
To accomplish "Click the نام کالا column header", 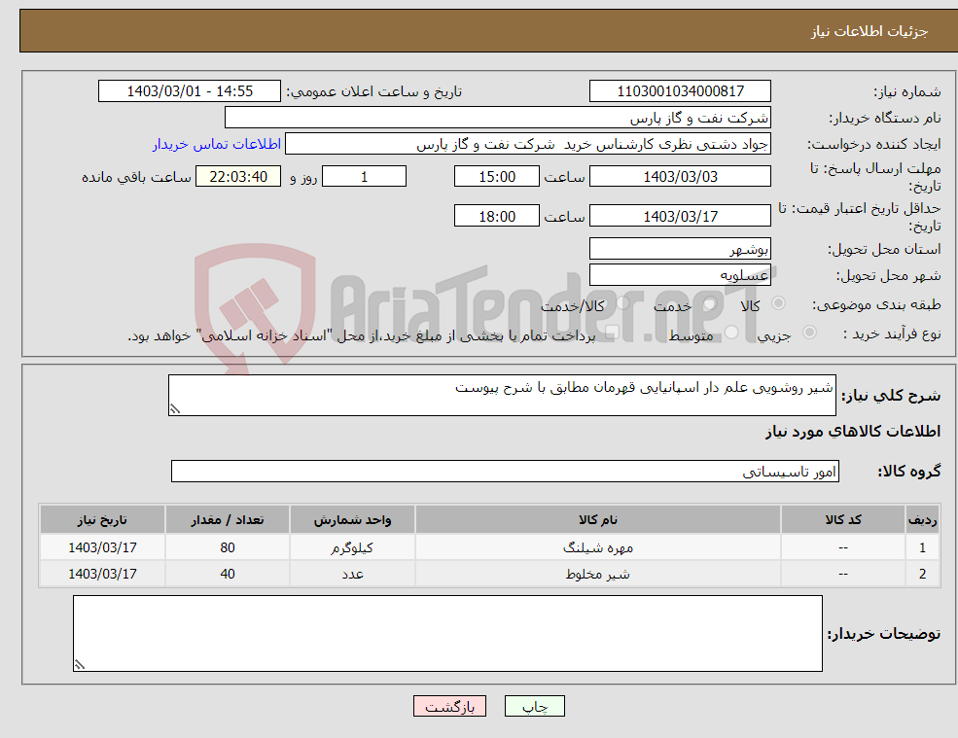I will [x=598, y=520].
